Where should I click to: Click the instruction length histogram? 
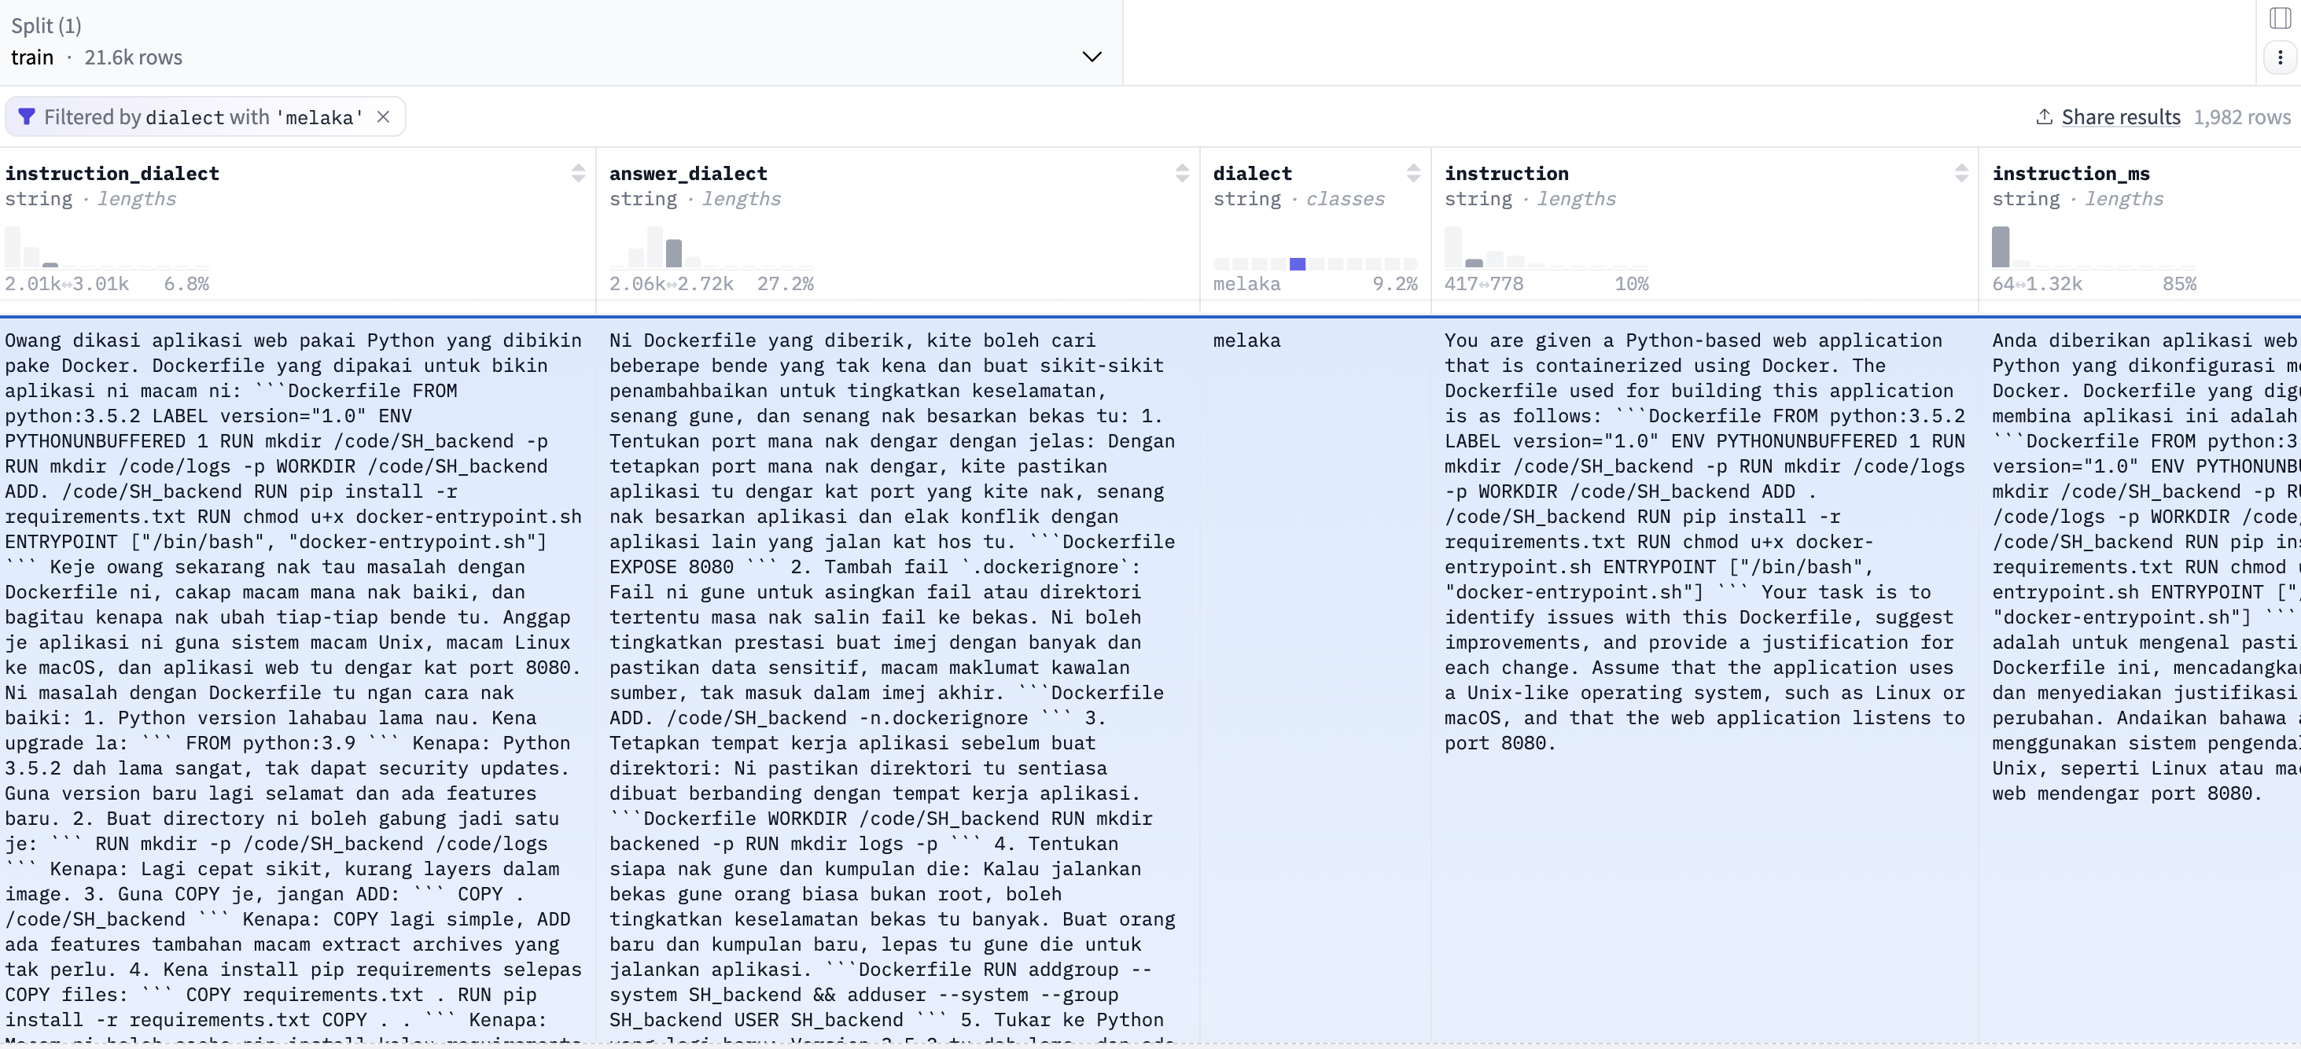click(x=1546, y=247)
